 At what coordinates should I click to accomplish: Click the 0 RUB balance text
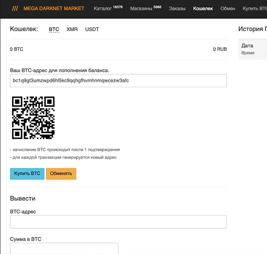220,49
